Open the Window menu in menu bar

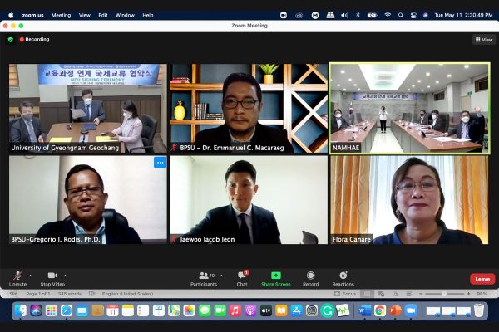(x=125, y=15)
